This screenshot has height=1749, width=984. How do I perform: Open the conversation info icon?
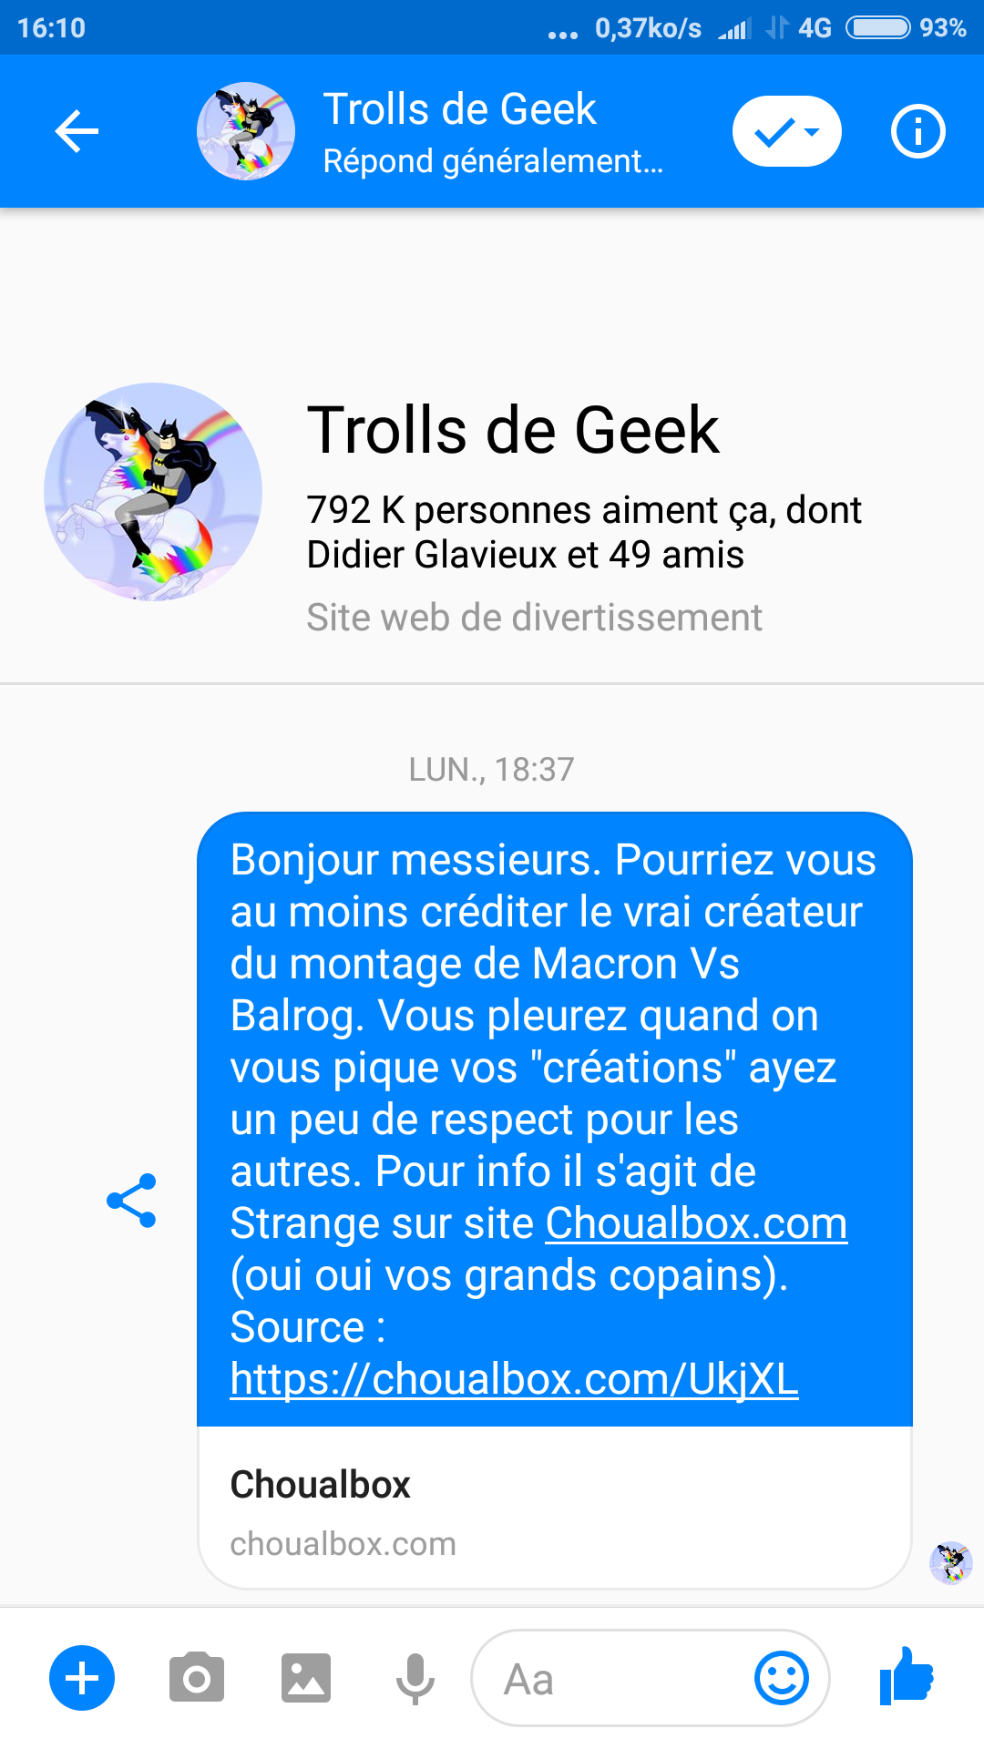917,131
